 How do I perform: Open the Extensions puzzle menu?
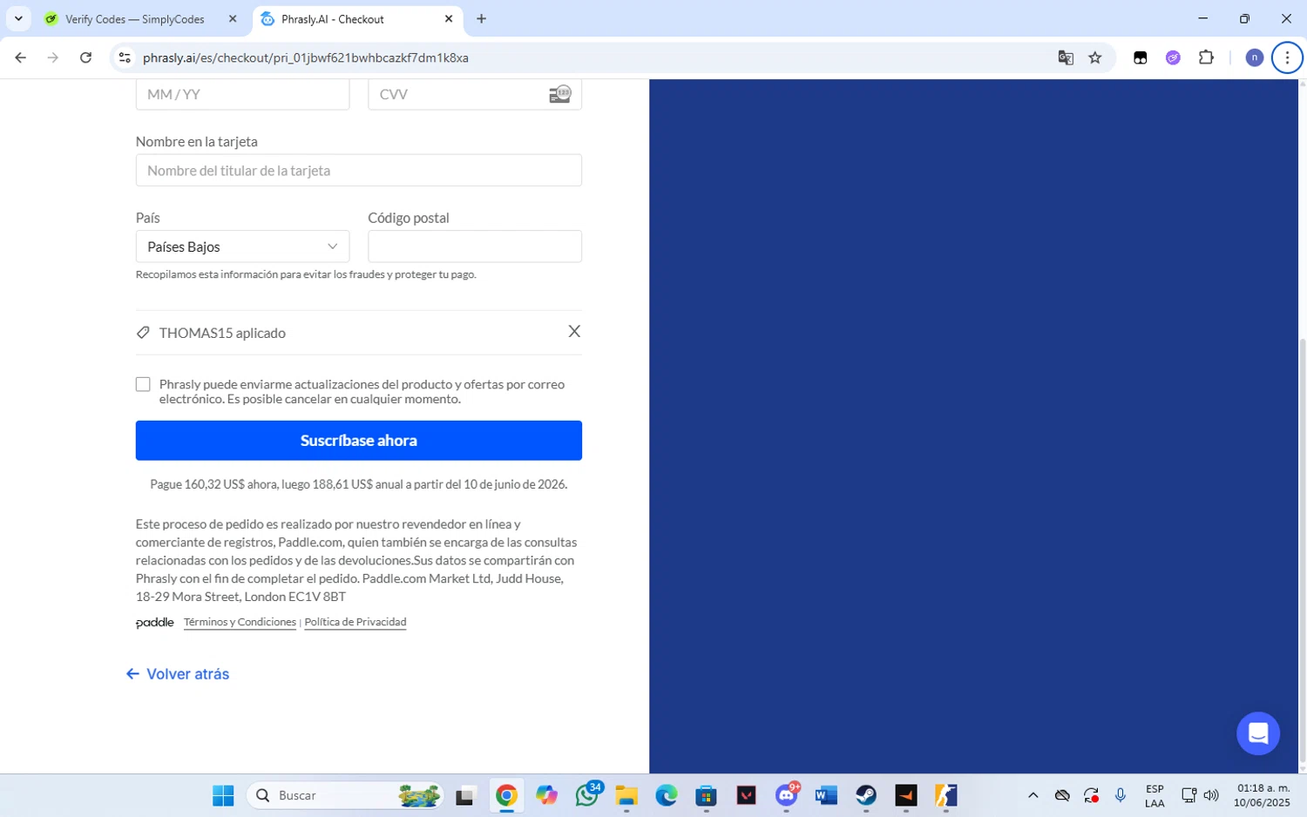pos(1206,57)
